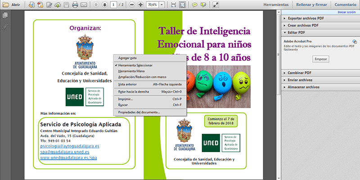Image resolution: width=360 pixels, height=180 pixels.
Task: Open the attachments paperclip panel icon
Action: coord(5,27)
